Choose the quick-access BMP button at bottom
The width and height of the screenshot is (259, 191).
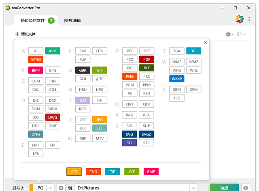pyautogui.click(x=151, y=172)
